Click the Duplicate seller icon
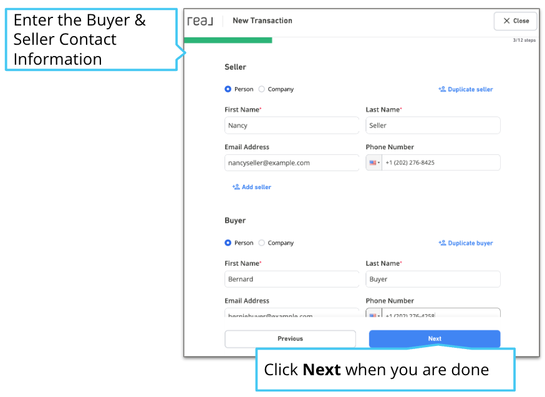 pos(441,89)
